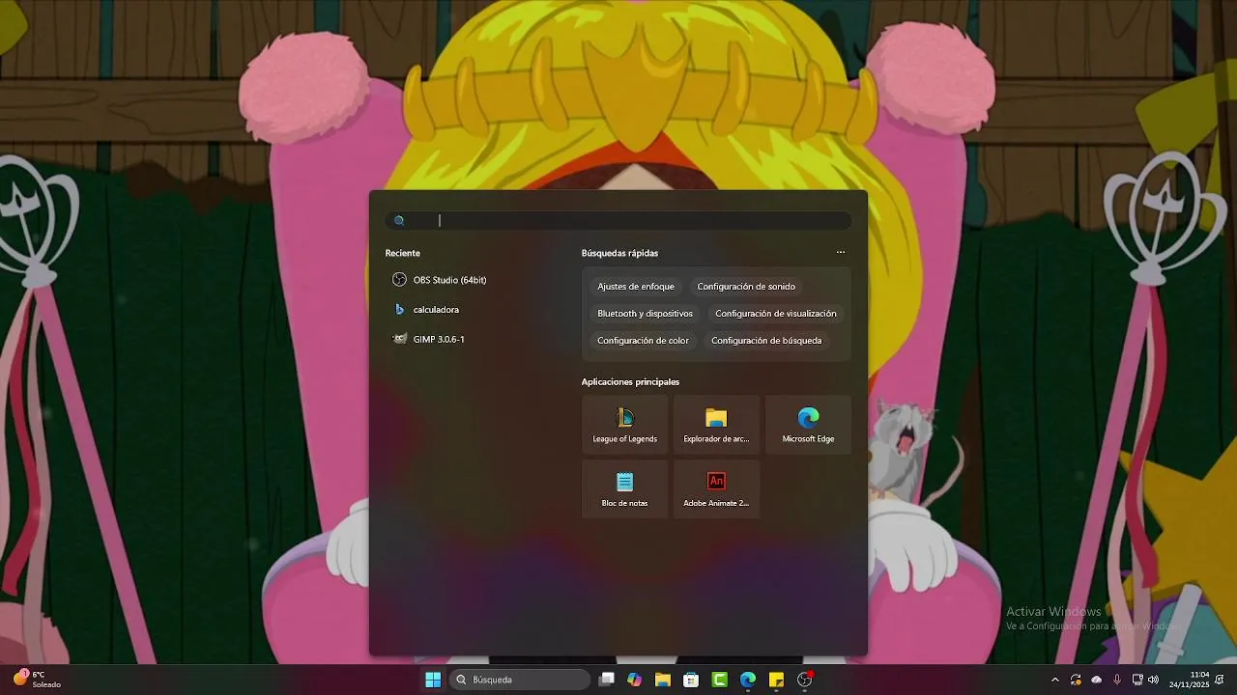This screenshot has width=1237, height=695.
Task: Launch Adobe Animate app tile
Action: click(x=716, y=488)
